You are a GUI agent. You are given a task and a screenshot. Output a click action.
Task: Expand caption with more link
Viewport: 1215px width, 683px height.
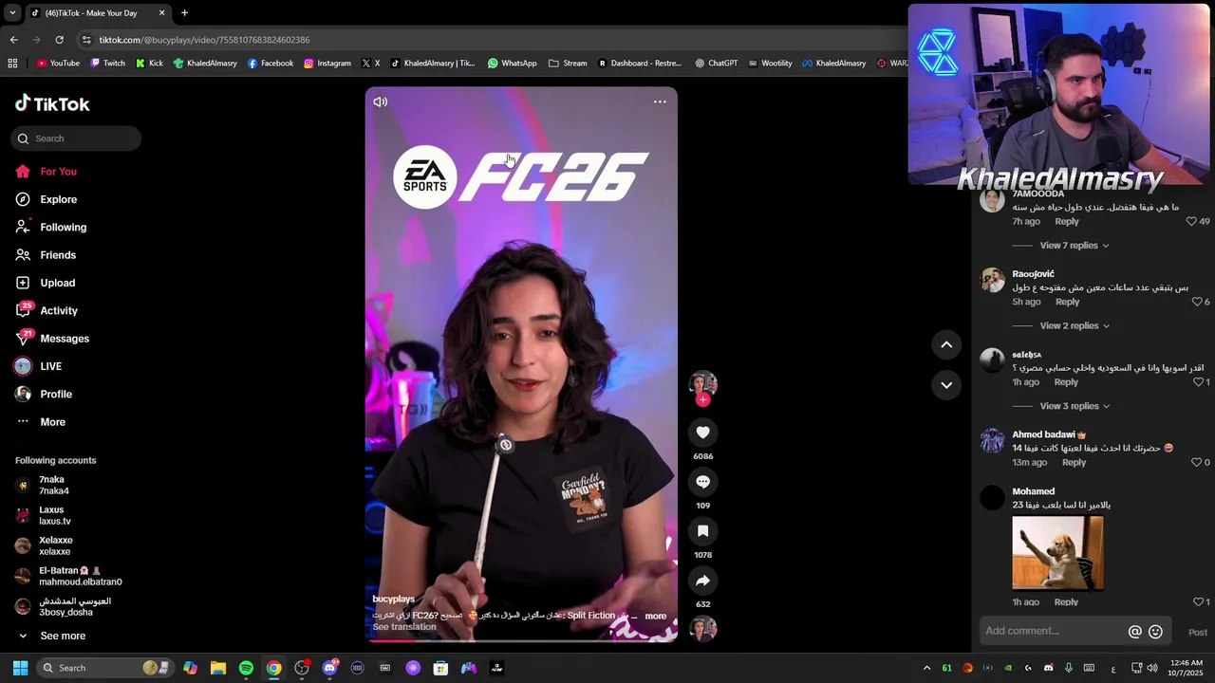click(655, 616)
